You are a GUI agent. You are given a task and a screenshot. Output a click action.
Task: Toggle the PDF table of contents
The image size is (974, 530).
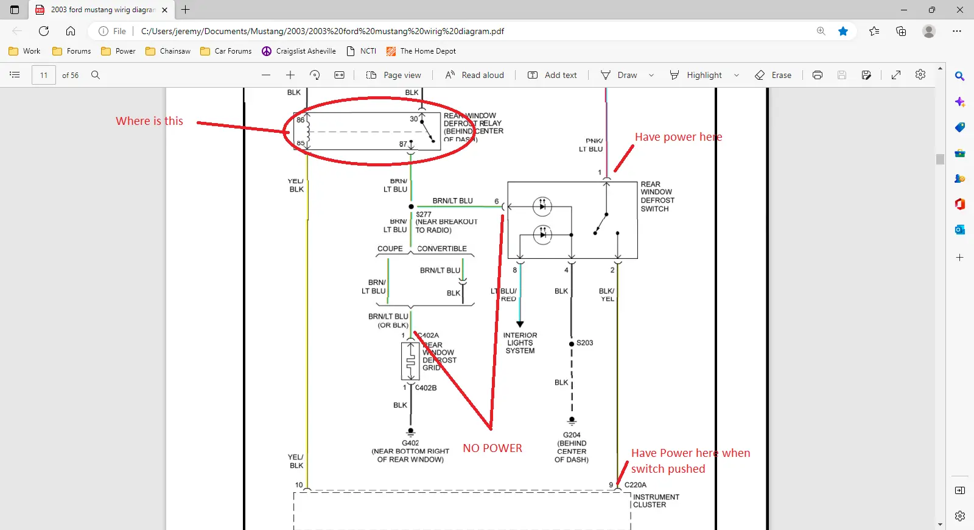[x=15, y=75]
